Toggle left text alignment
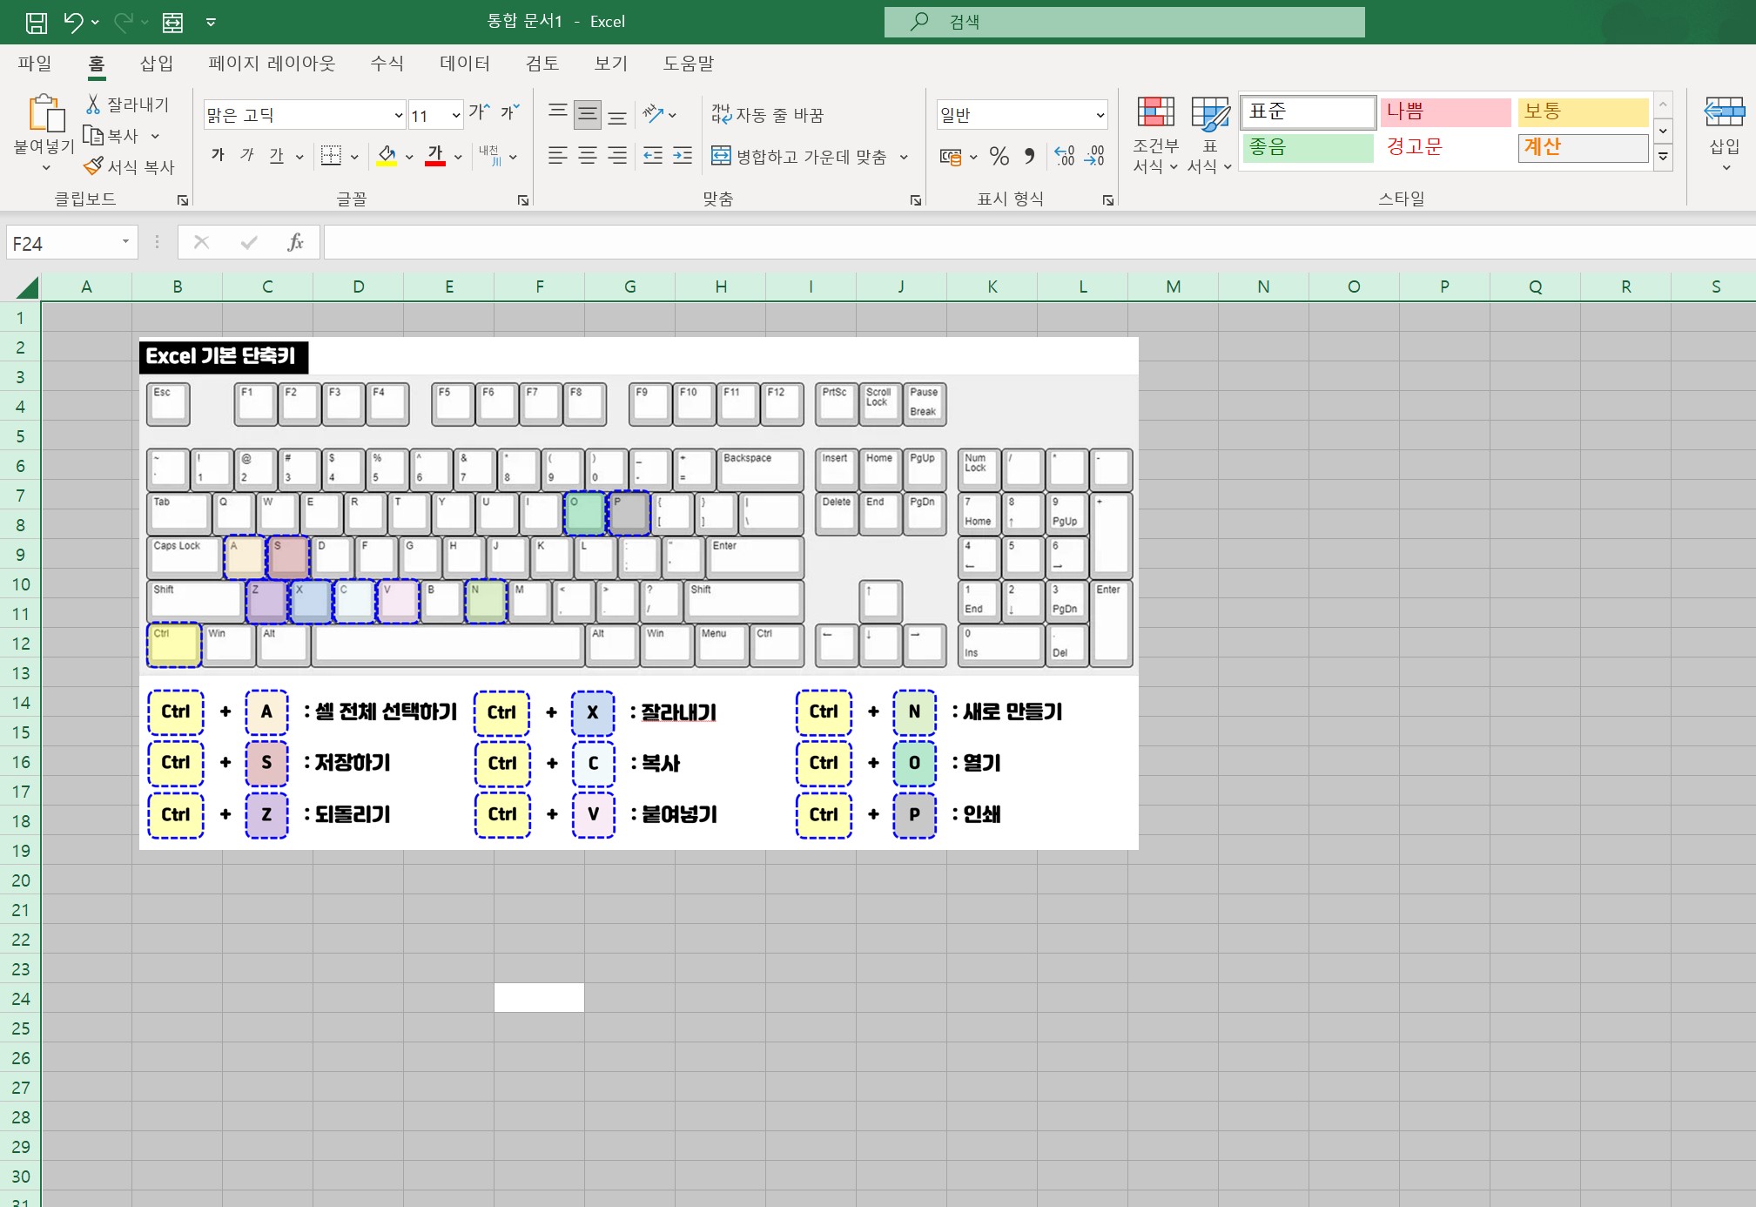This screenshot has width=1756, height=1207. pos(558,156)
